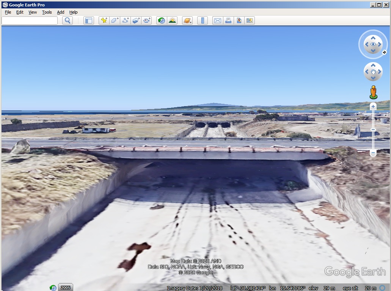Image resolution: width=391 pixels, height=291 pixels.
Task: Open the Add Image Overlay tool
Action: (x=136, y=20)
